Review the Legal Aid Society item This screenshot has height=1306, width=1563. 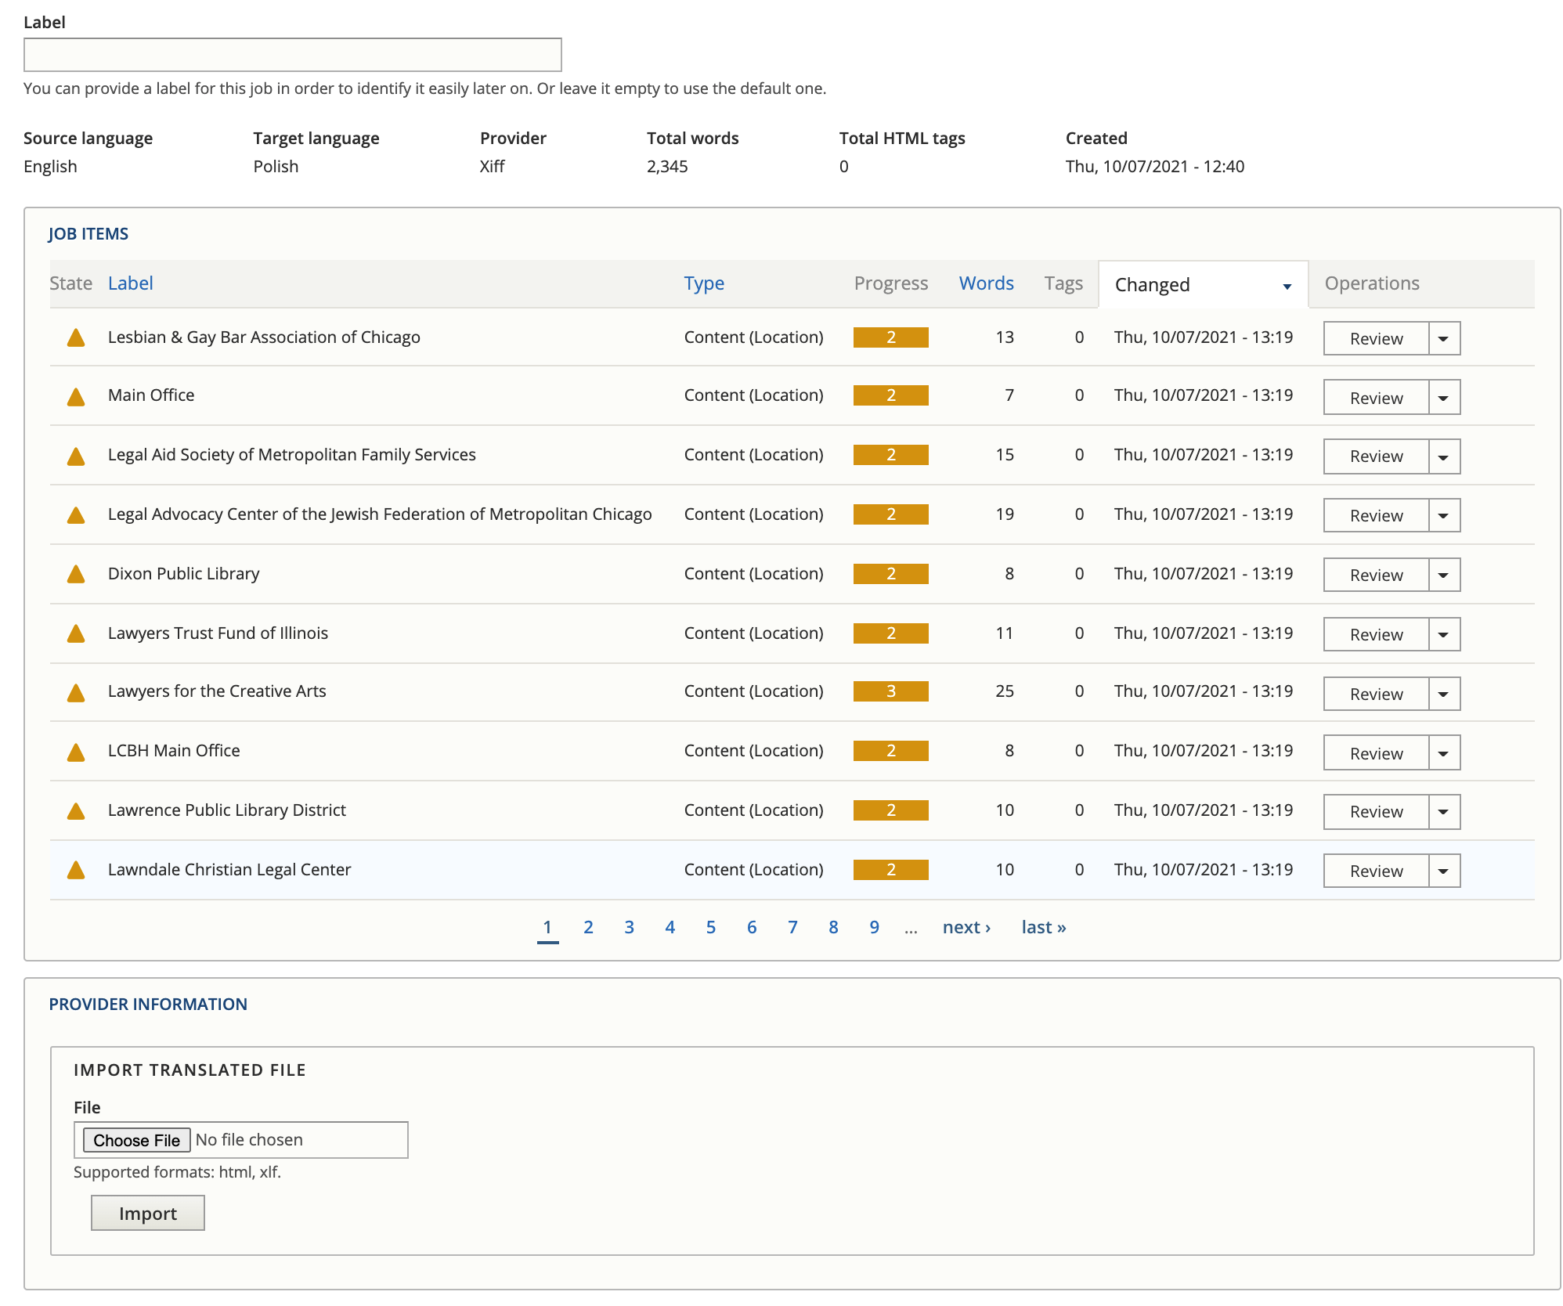pos(1376,456)
